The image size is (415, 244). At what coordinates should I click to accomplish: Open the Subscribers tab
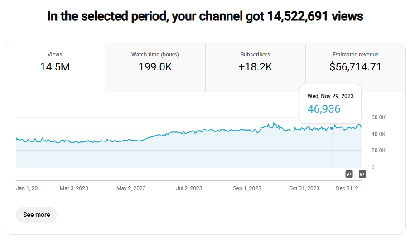tap(256, 62)
